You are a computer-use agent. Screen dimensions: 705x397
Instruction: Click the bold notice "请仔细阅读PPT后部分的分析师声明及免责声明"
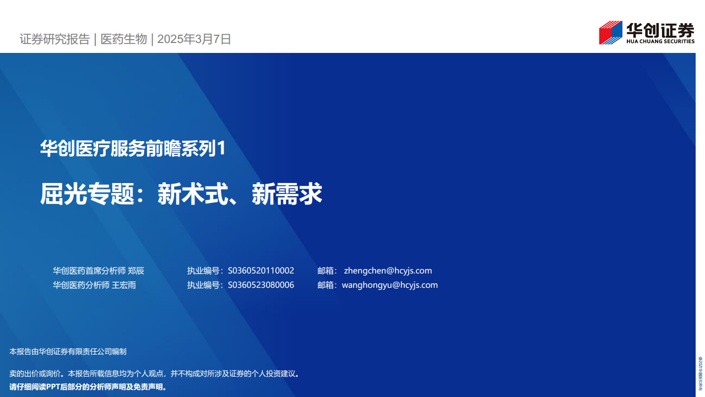coord(89,387)
